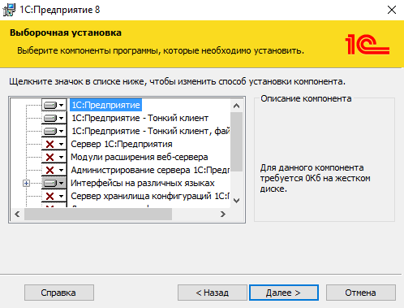This screenshot has height=308, width=404.
Task: Click the Справка help button
Action: coord(59,293)
